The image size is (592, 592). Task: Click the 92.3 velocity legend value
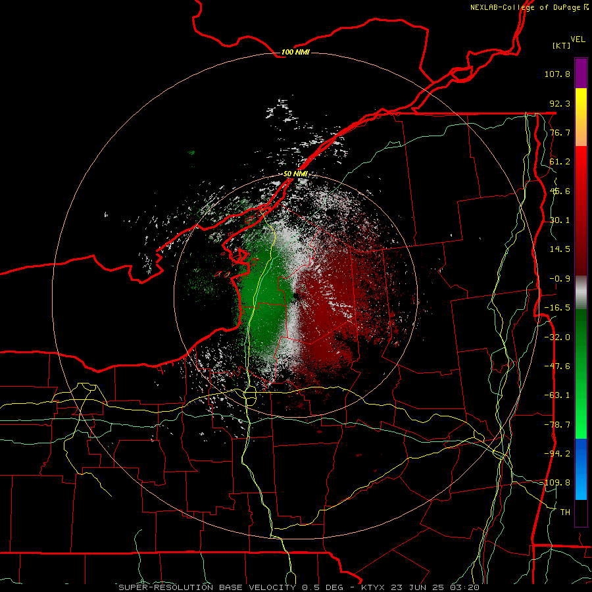tap(560, 103)
